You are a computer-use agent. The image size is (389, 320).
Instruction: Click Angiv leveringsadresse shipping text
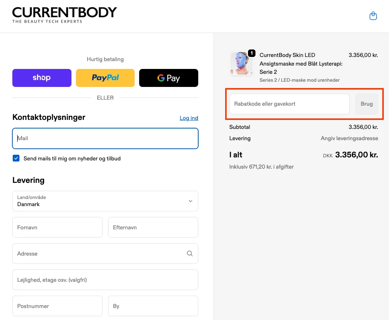pos(349,138)
